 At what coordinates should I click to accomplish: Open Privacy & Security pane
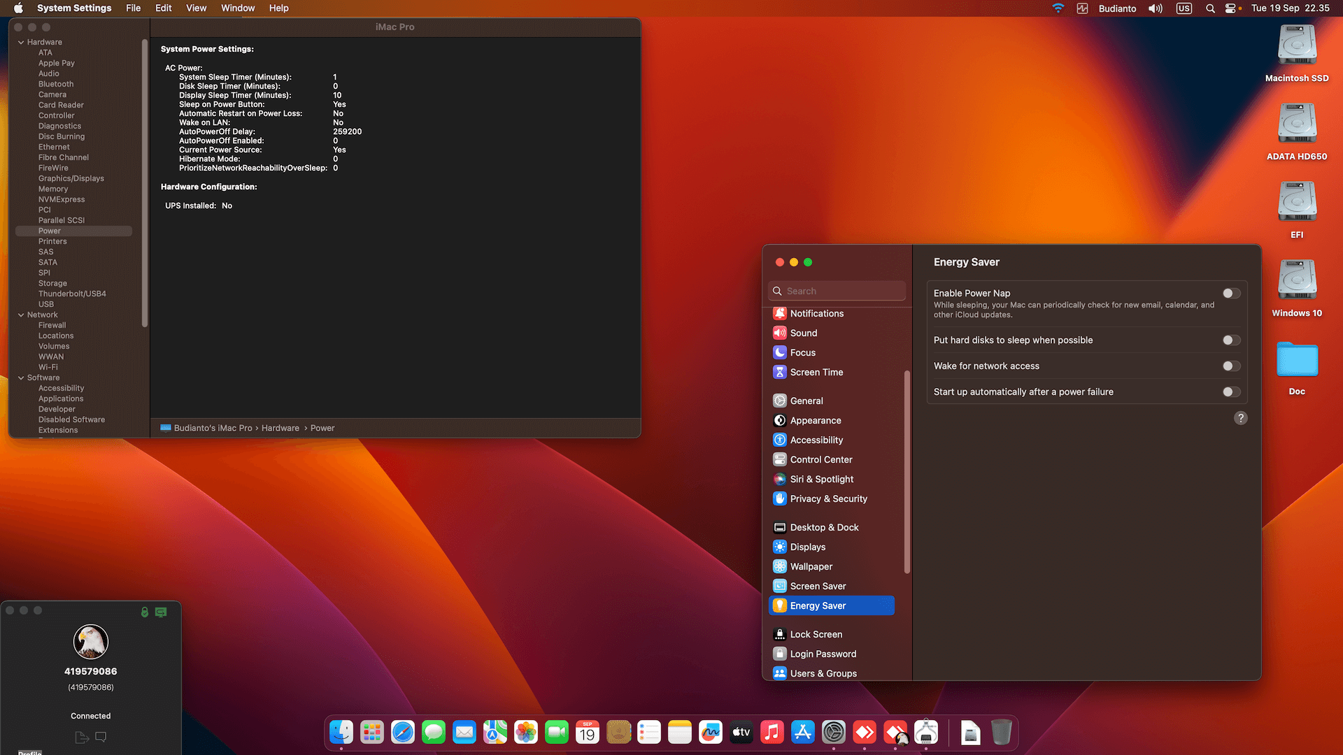(828, 498)
